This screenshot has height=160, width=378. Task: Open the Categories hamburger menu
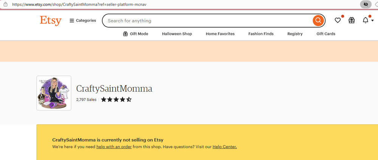pos(83,20)
